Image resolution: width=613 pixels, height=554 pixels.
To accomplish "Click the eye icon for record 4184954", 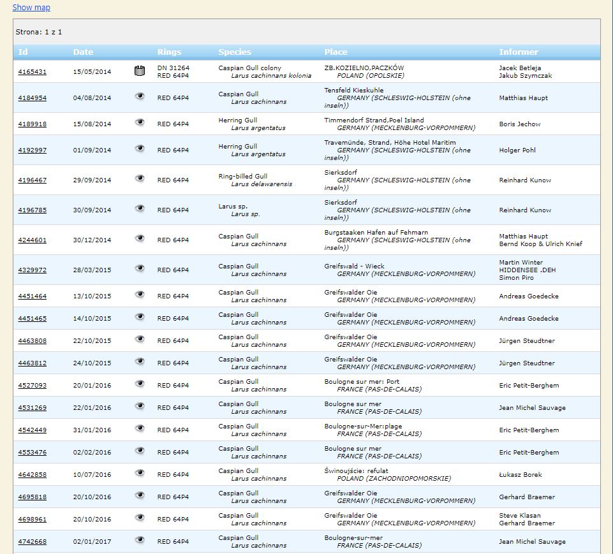I will [x=140, y=96].
